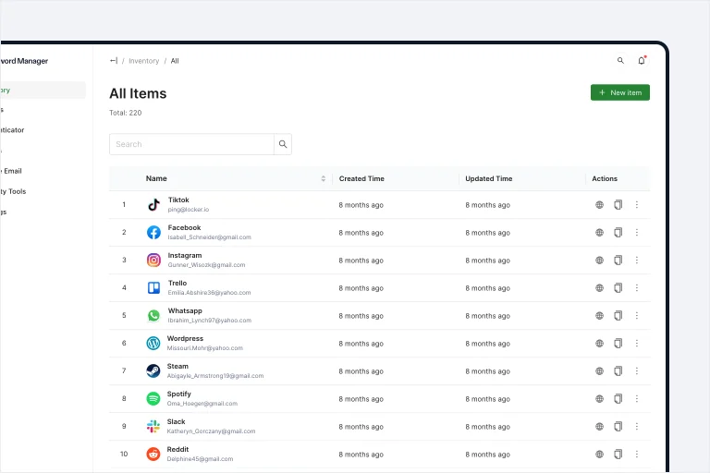Open more options menu for Spotify row
This screenshot has height=473, width=710.
click(x=637, y=399)
